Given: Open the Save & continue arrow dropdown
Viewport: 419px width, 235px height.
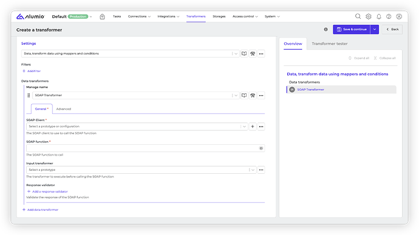Looking at the screenshot, I should (x=375, y=29).
